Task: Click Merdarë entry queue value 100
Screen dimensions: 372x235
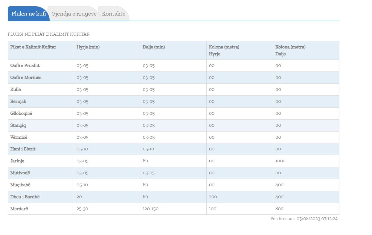Action: [213, 209]
